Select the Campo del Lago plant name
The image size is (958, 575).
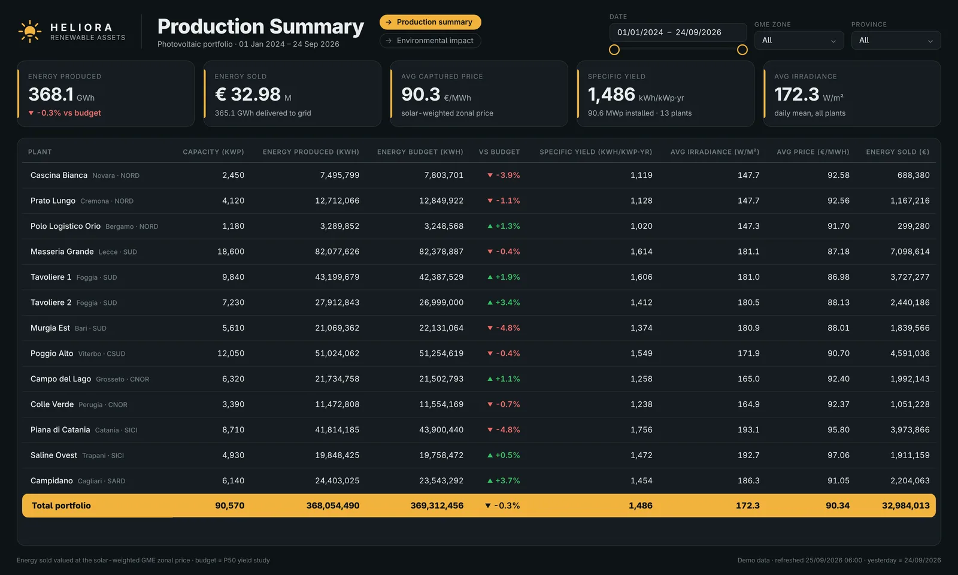60,379
